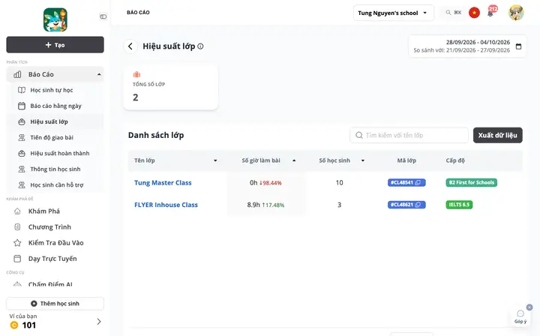Sort by Số giờ làm bài column arrow
540x336 pixels.
coord(294,160)
